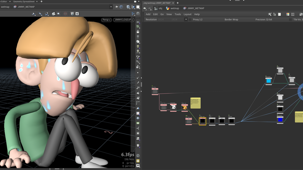
Task: Click the info icon at viewport sidebar bottom
Action: point(138,156)
